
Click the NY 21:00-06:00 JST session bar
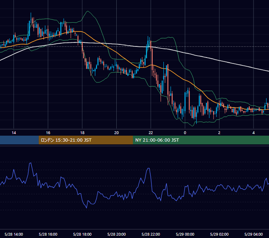coord(201,140)
